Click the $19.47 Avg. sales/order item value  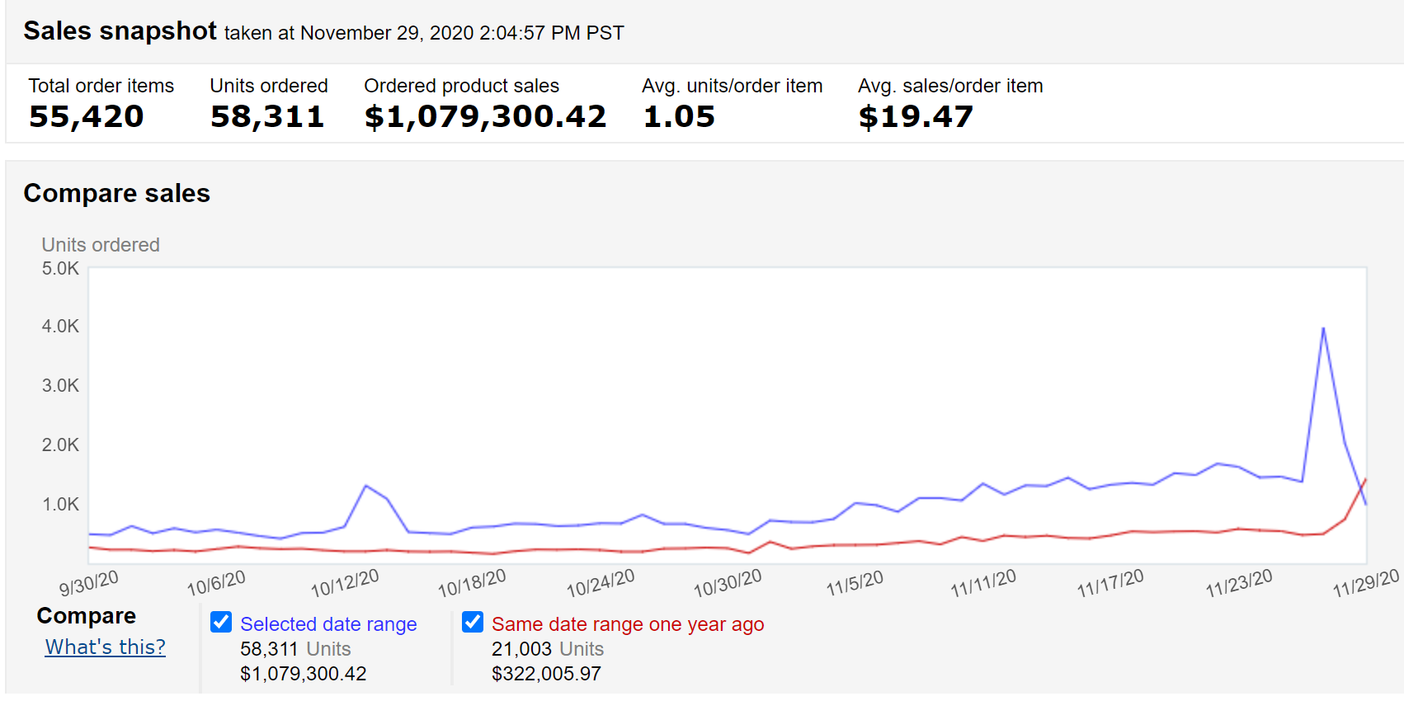pos(916,116)
